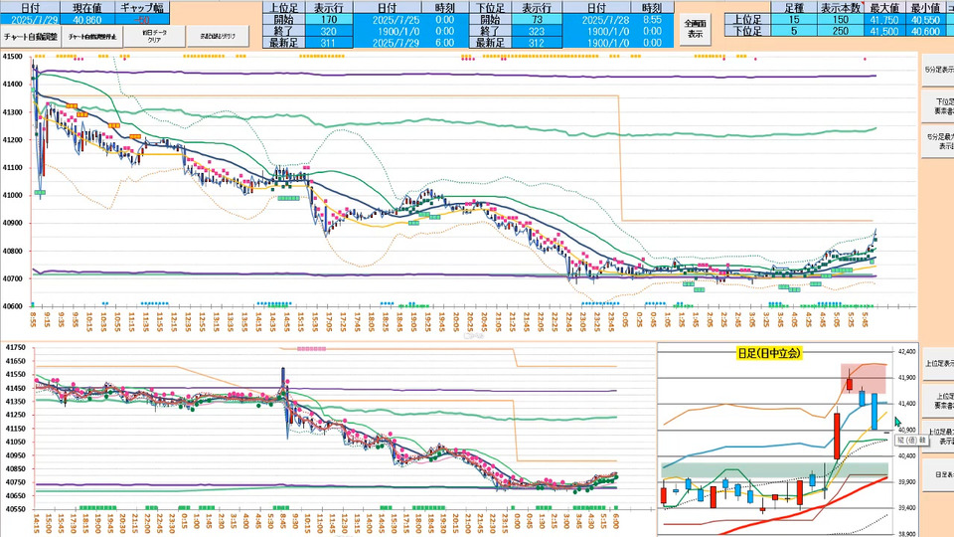The width and height of the screenshot is (954, 537).
Task: Select the 下位足 最小値 cell 40,600
Action: 925,31
